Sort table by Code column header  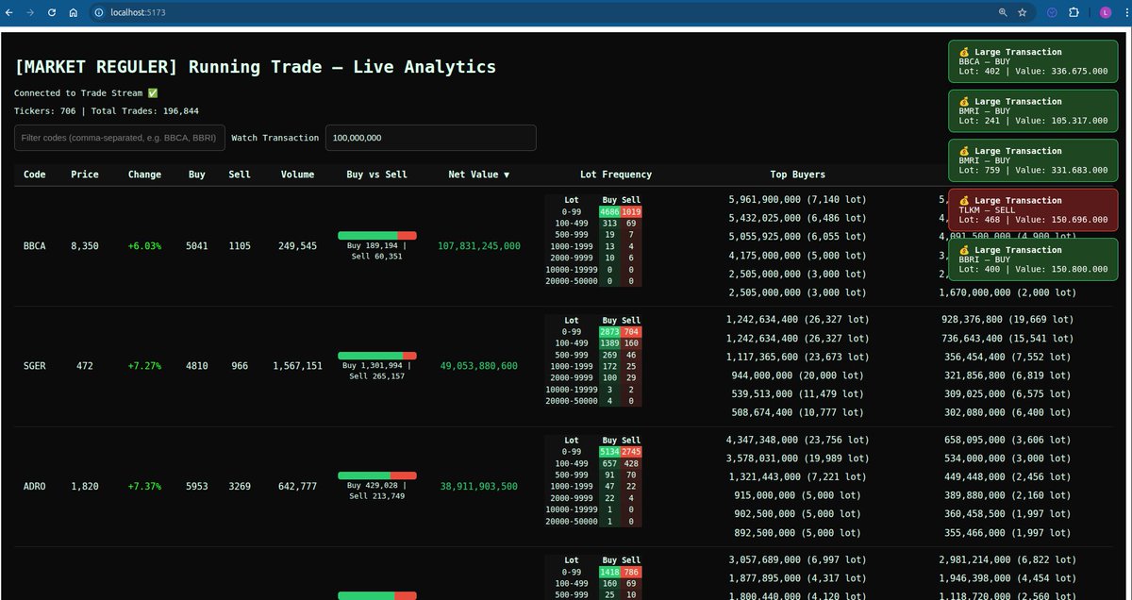tap(35, 175)
